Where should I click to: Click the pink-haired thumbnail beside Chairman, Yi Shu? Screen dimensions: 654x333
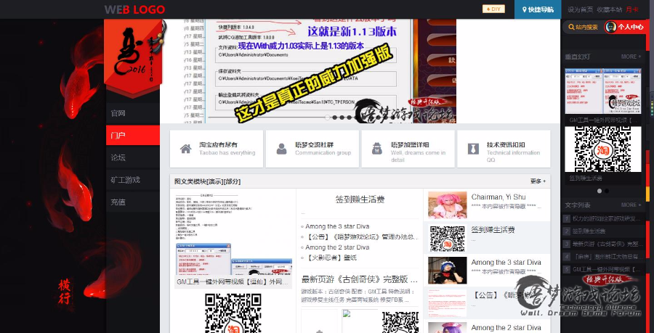pyautogui.click(x=447, y=205)
